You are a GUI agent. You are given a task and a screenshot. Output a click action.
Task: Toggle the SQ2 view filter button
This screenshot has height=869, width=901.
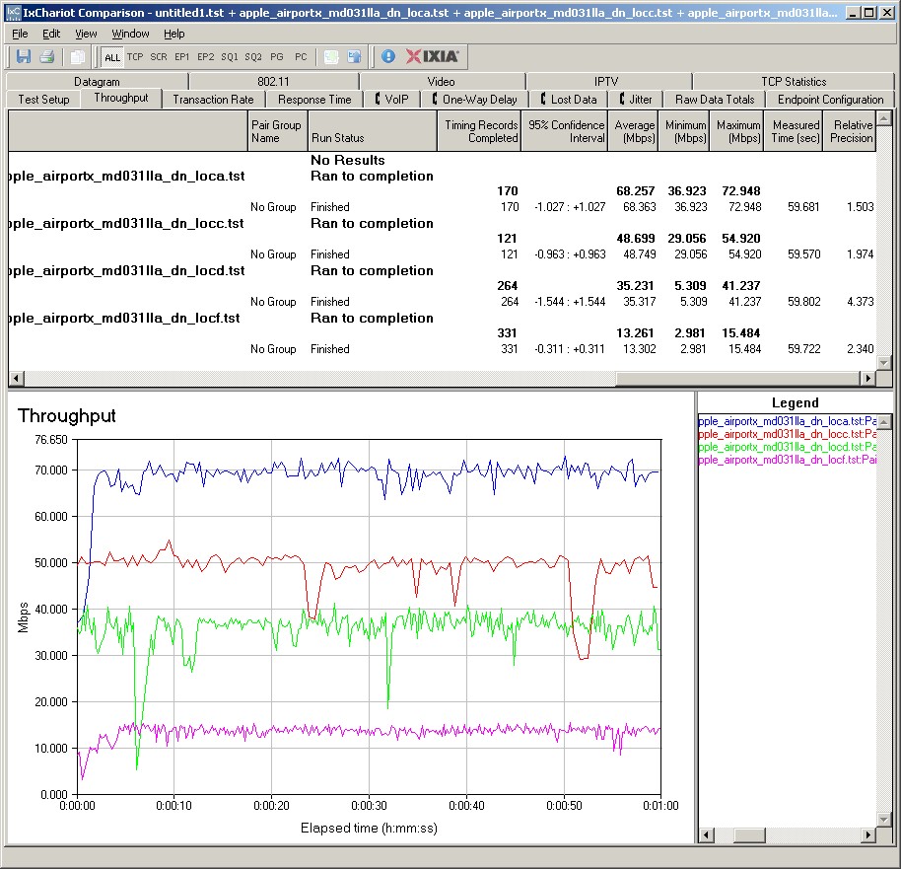coord(253,57)
